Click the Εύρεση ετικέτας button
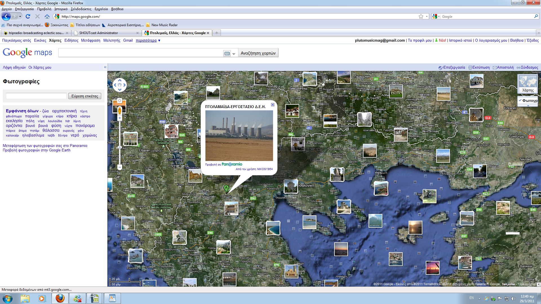The image size is (541, 304). (x=85, y=96)
